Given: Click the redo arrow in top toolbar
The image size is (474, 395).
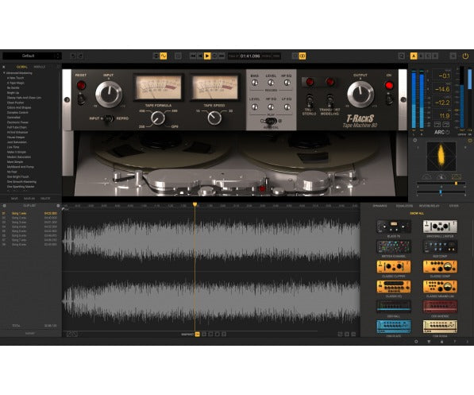Looking at the screenshot, I should pyautogui.click(x=80, y=56).
